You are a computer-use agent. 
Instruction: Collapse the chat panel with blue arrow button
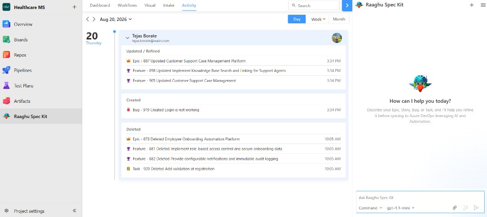pyautogui.click(x=347, y=5)
